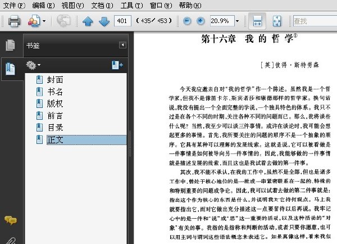Open the Pages thumbnails panel icon
Image resolution: width=337 pixels, height=244 pixels.
[x=10, y=45]
